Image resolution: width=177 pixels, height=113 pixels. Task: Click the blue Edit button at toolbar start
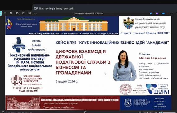tap(1, 13)
